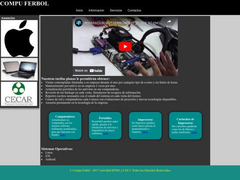Click the Cartuchos de Impresoras heading

[x=185, y=121]
